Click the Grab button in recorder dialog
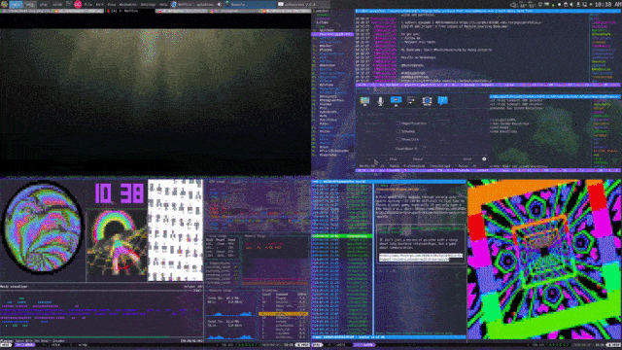This screenshot has width=622, height=350. 467,159
